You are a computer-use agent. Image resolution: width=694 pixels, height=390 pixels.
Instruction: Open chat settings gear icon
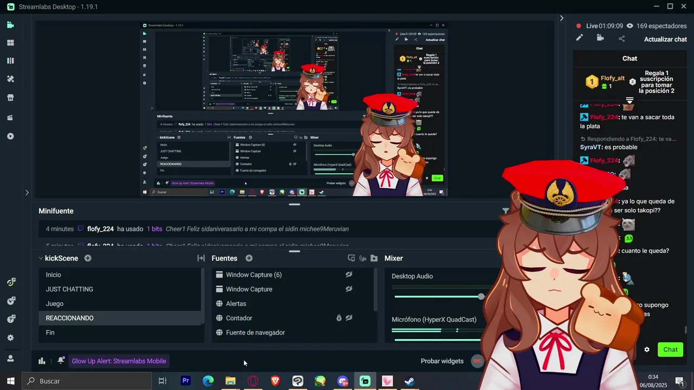point(647,349)
